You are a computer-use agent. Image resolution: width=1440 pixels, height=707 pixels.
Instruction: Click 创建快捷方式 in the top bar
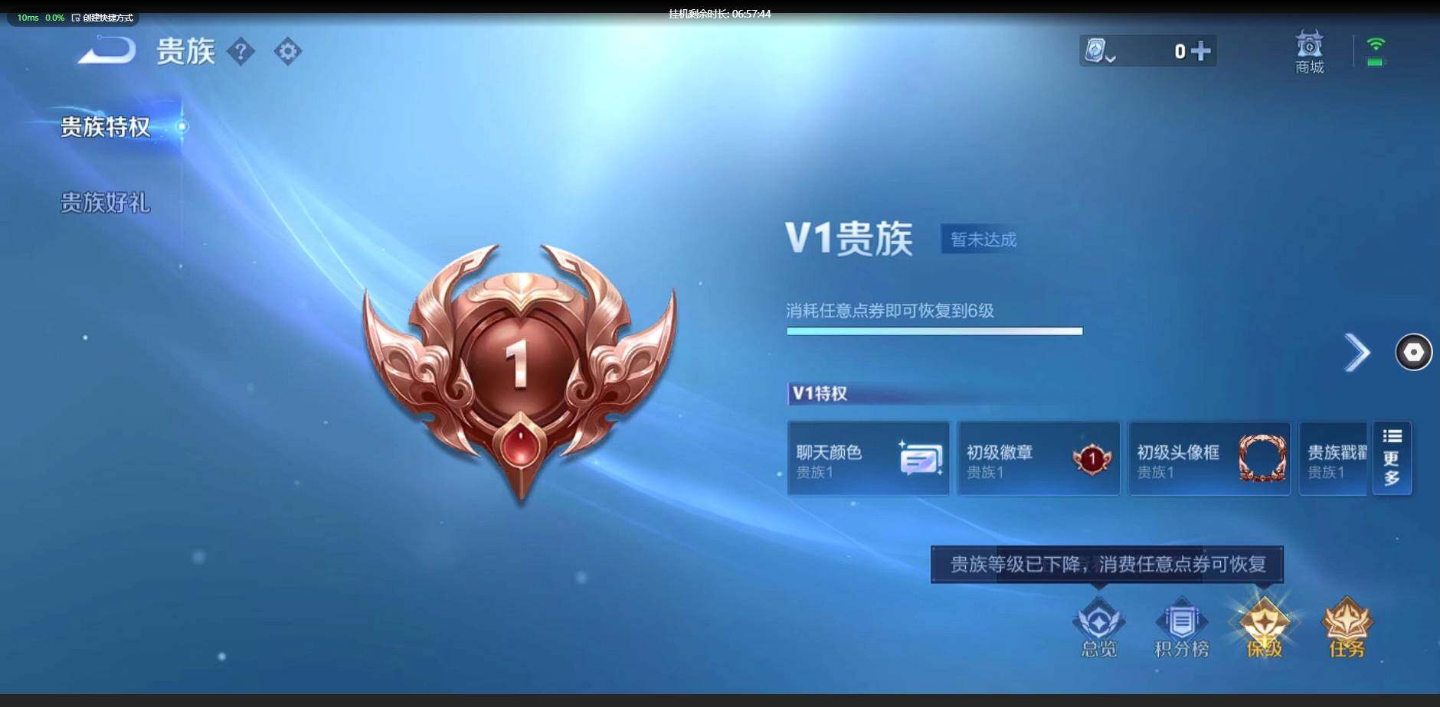pyautogui.click(x=103, y=18)
